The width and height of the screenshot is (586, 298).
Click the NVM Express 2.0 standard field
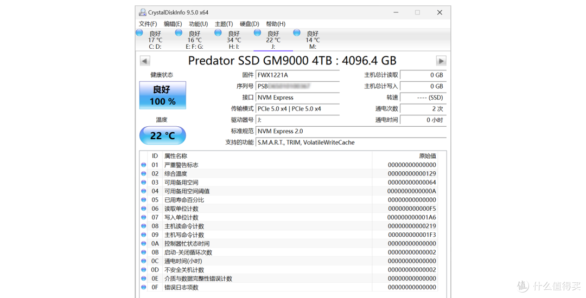tap(351, 131)
